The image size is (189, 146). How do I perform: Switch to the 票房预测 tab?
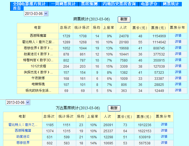(x=89, y=4)
